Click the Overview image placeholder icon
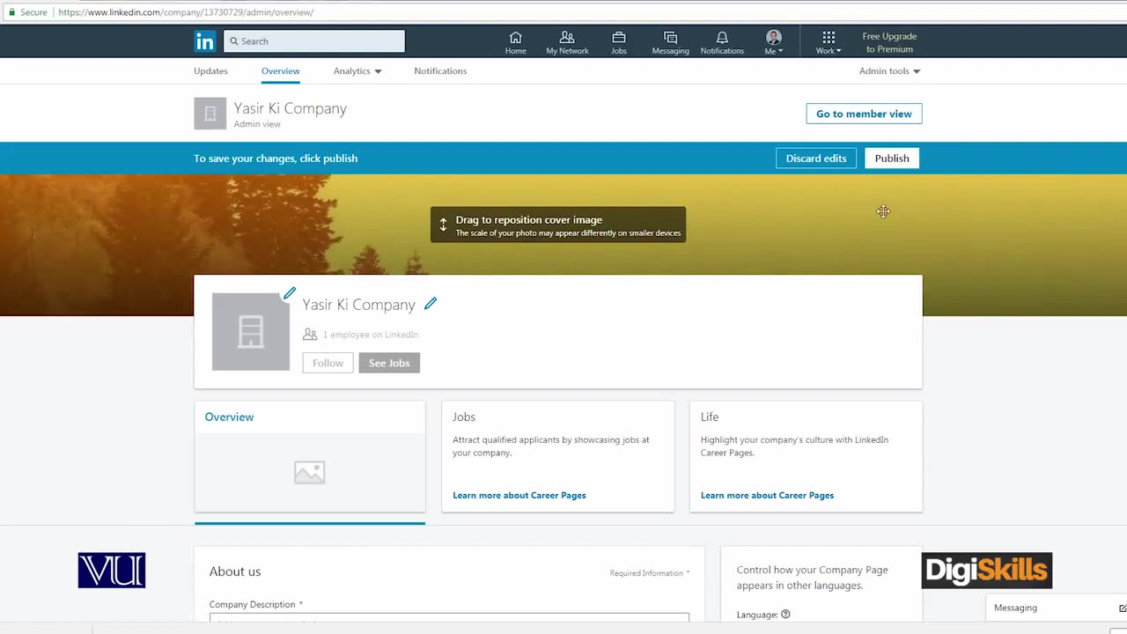The width and height of the screenshot is (1127, 634). (x=310, y=473)
